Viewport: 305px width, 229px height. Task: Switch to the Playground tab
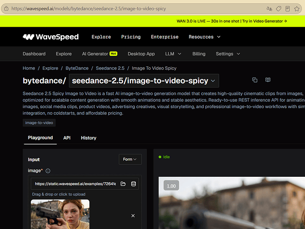[40, 138]
